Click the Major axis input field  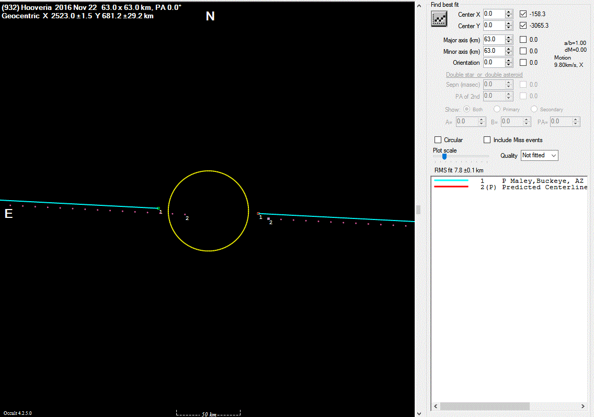tap(493, 40)
